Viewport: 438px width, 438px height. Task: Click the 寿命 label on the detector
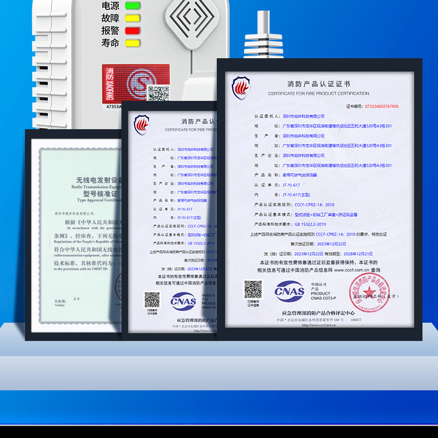110,43
